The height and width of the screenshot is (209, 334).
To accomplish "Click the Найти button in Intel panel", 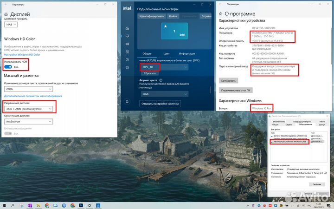I will click(x=173, y=16).
